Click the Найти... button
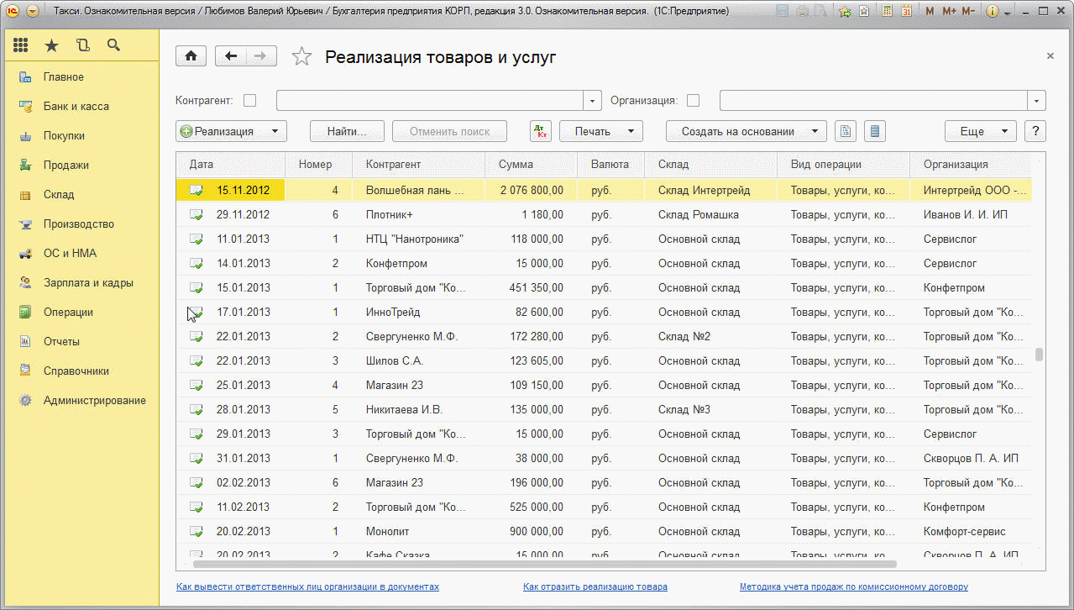Image resolution: width=1074 pixels, height=610 pixels. pos(348,131)
